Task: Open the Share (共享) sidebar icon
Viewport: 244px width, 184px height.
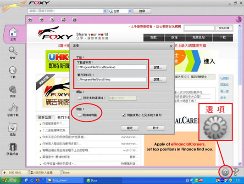Action: coord(13,92)
